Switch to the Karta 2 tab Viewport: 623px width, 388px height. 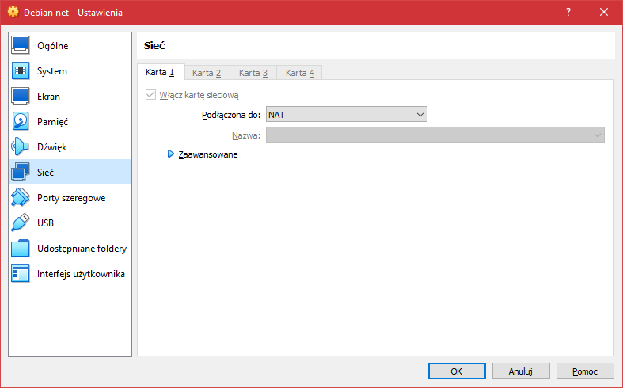coord(207,73)
